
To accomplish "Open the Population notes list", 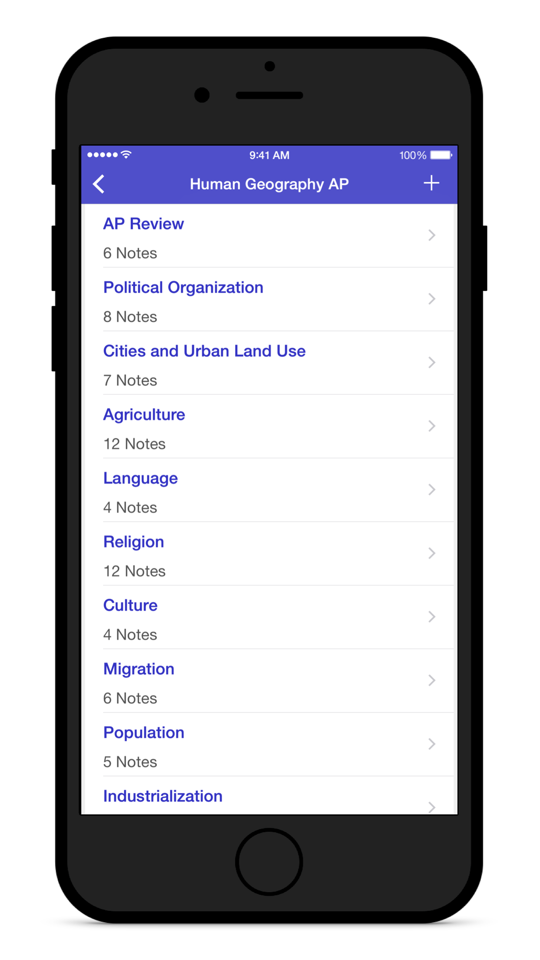I will tap(143, 733).
